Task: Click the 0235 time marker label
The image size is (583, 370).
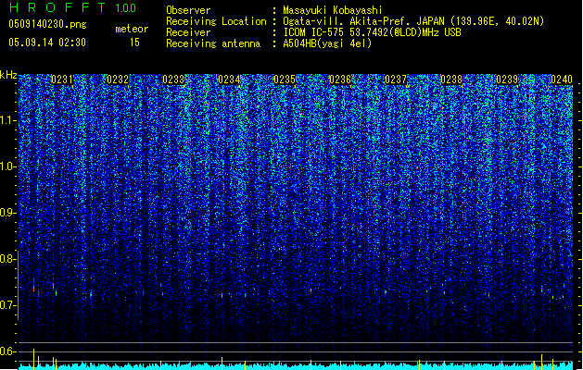Action: point(285,80)
